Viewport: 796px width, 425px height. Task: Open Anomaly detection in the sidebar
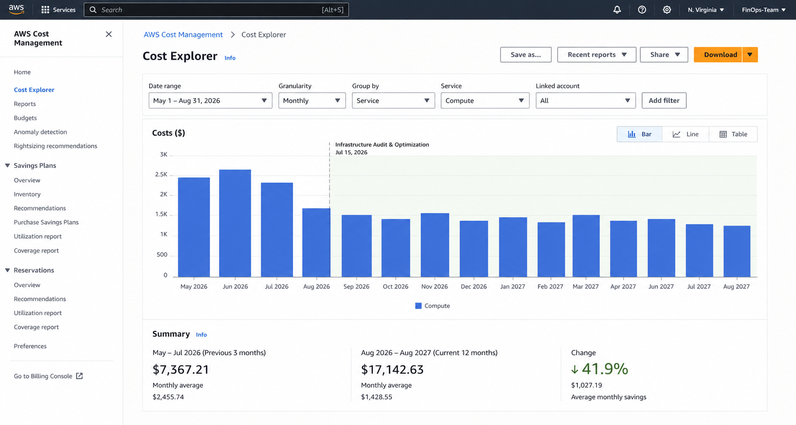tap(40, 132)
